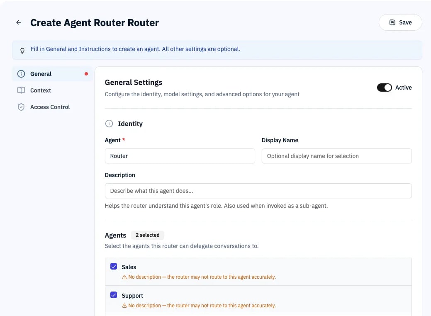Click the Sales 'No description' warning text

point(202,277)
